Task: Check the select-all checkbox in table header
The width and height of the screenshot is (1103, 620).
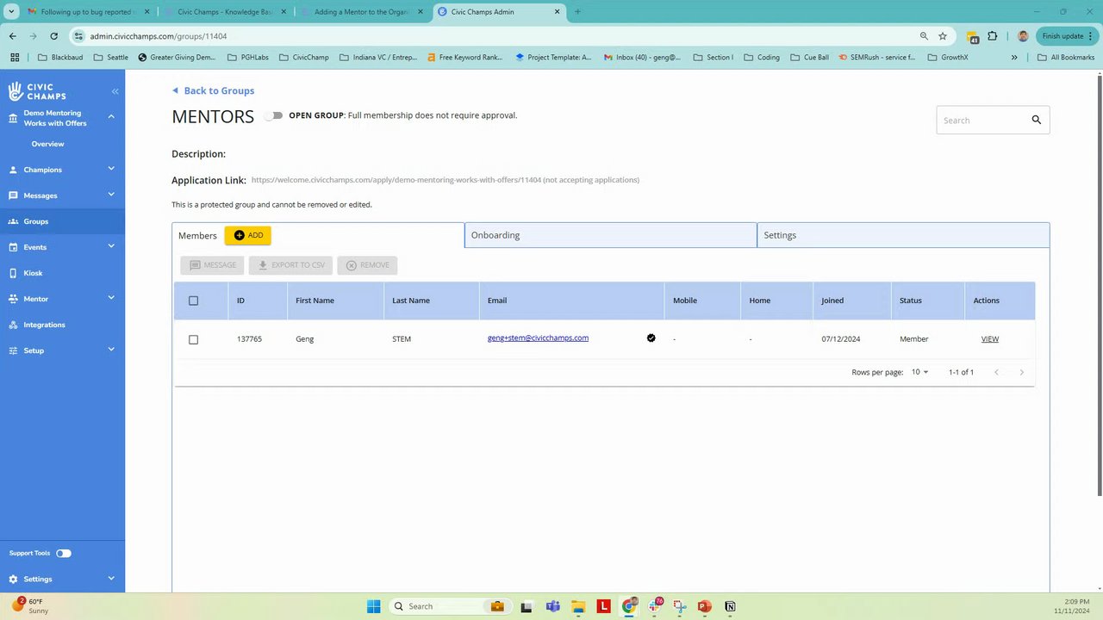Action: point(193,301)
